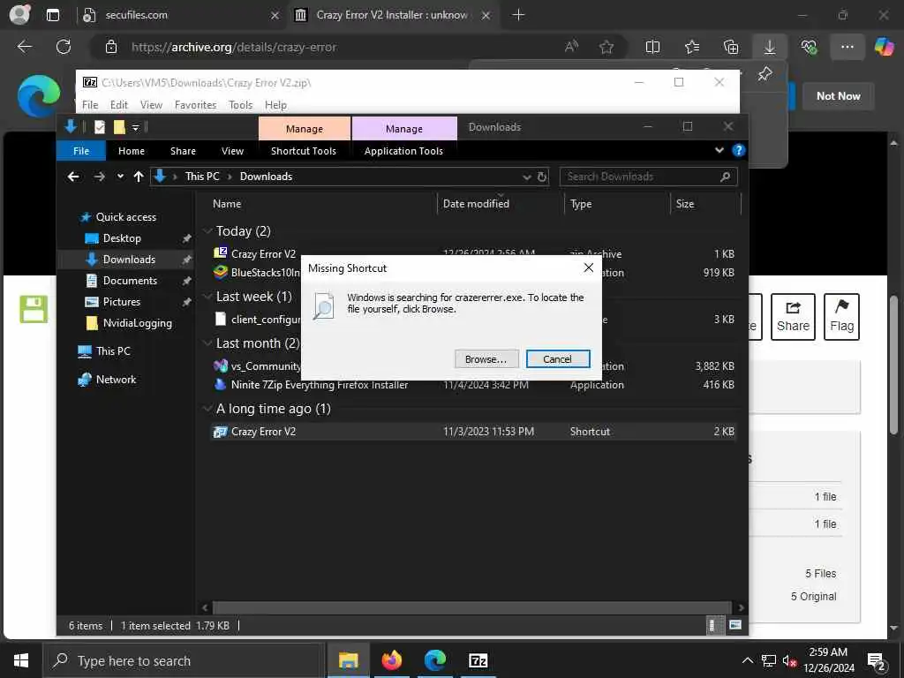Viewport: 904px width, 678px height.
Task: Cancel the Missing Shortcut dialog
Action: 558,359
